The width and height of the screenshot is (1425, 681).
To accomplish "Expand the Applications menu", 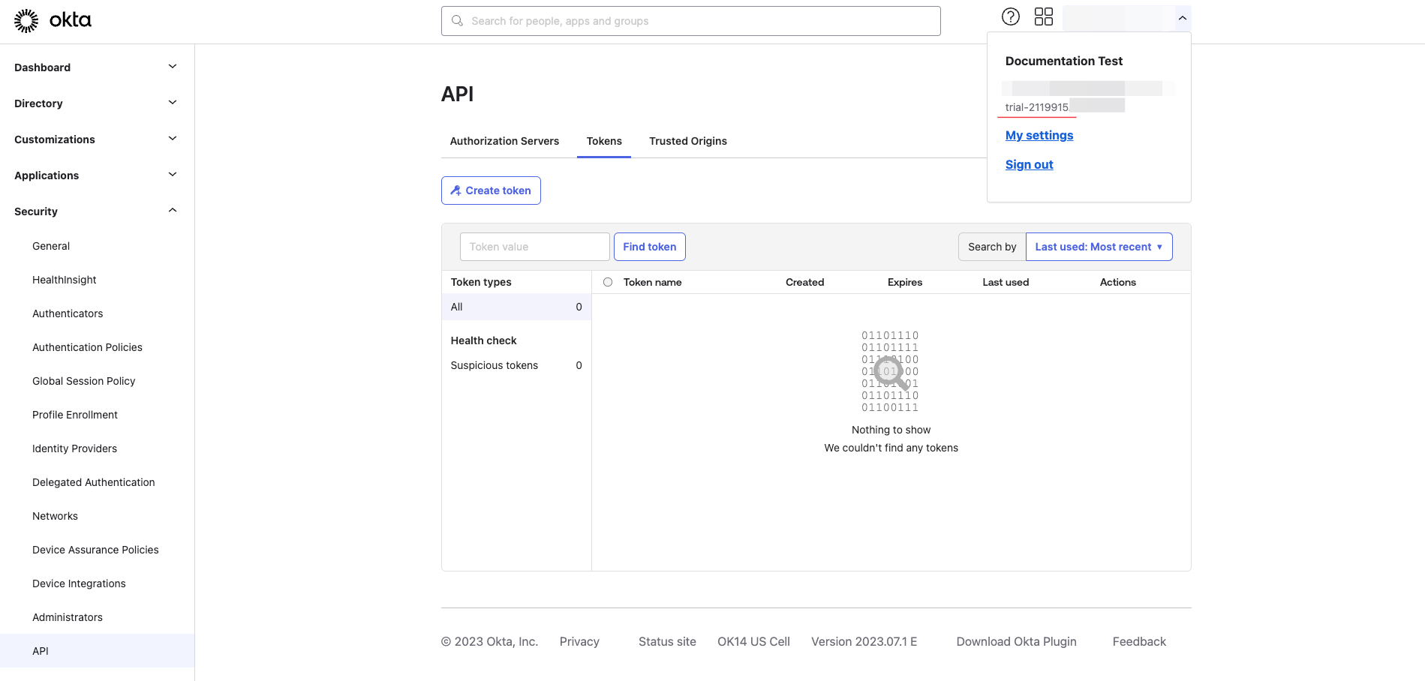I will [97, 175].
